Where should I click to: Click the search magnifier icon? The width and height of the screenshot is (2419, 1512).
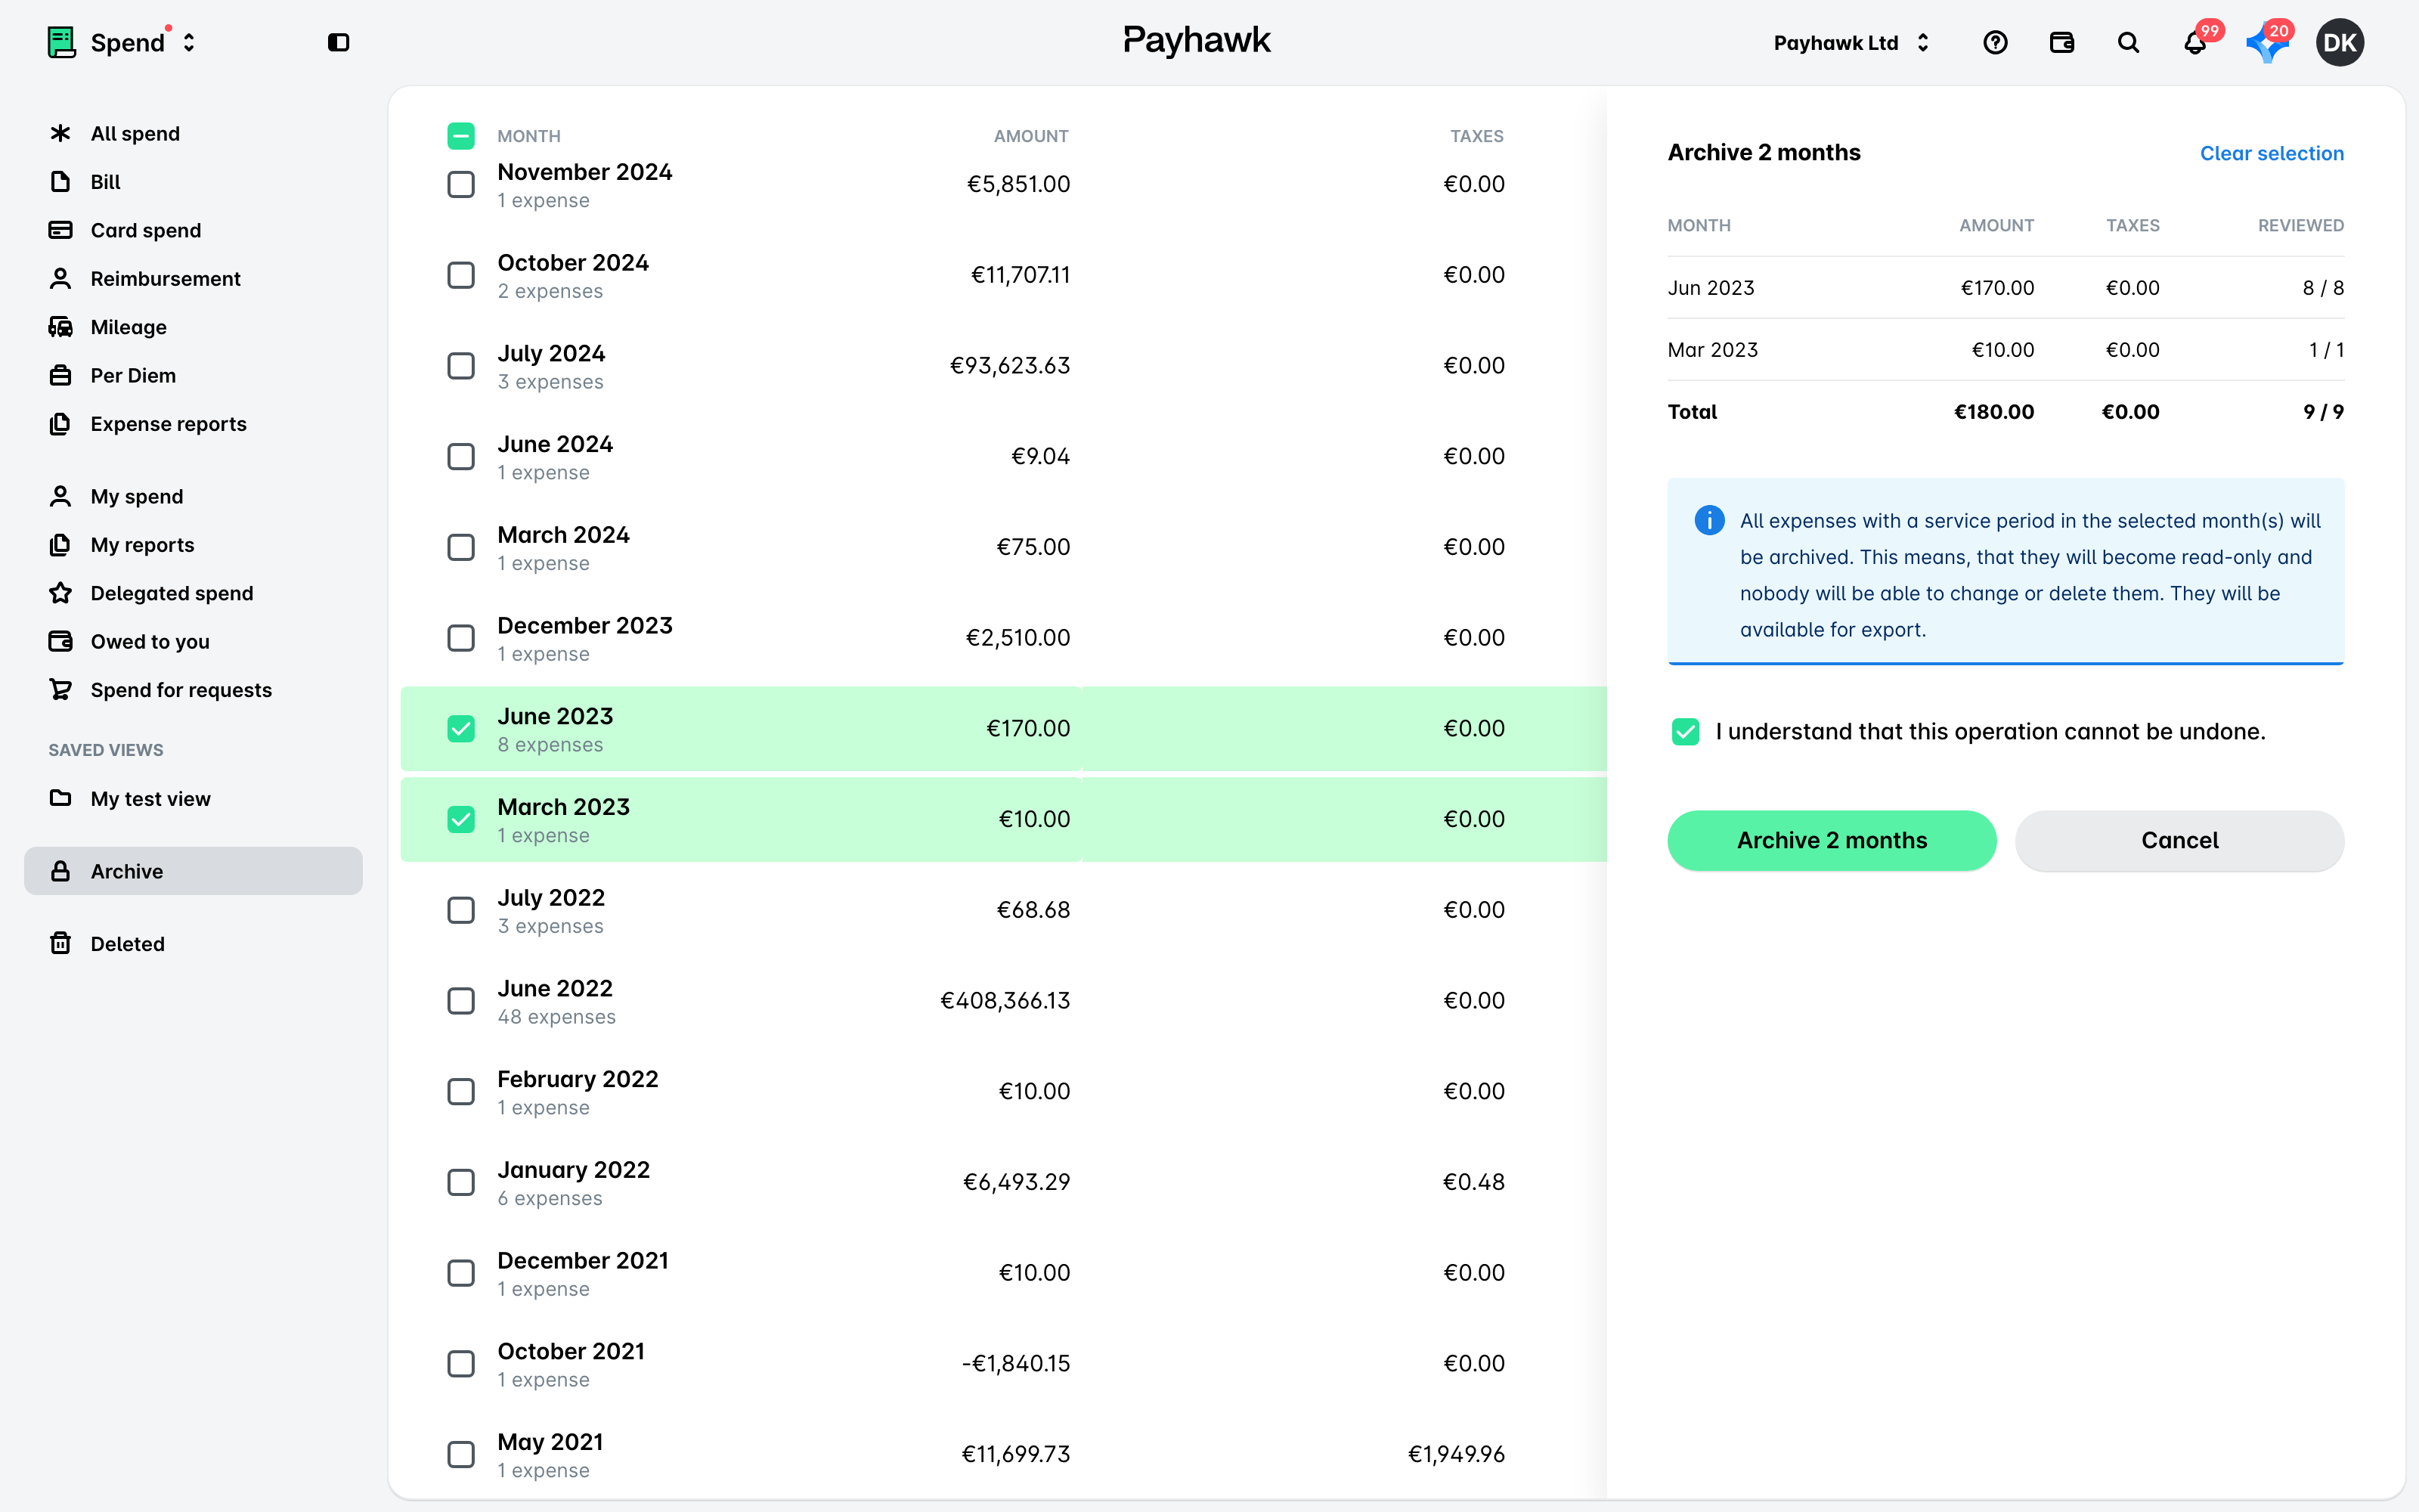click(x=2128, y=43)
